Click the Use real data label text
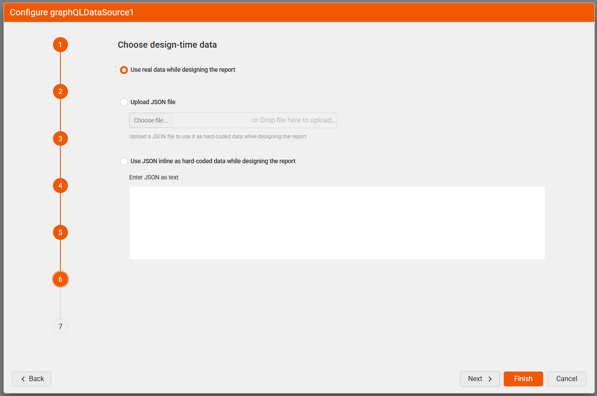Screen dimensions: 597x396 [x=183, y=70]
